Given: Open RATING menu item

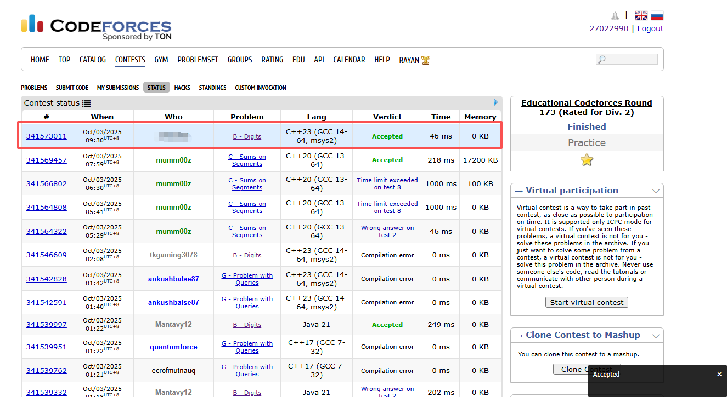Looking at the screenshot, I should click(272, 60).
